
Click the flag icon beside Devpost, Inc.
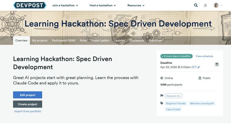click(x=162, y=96)
